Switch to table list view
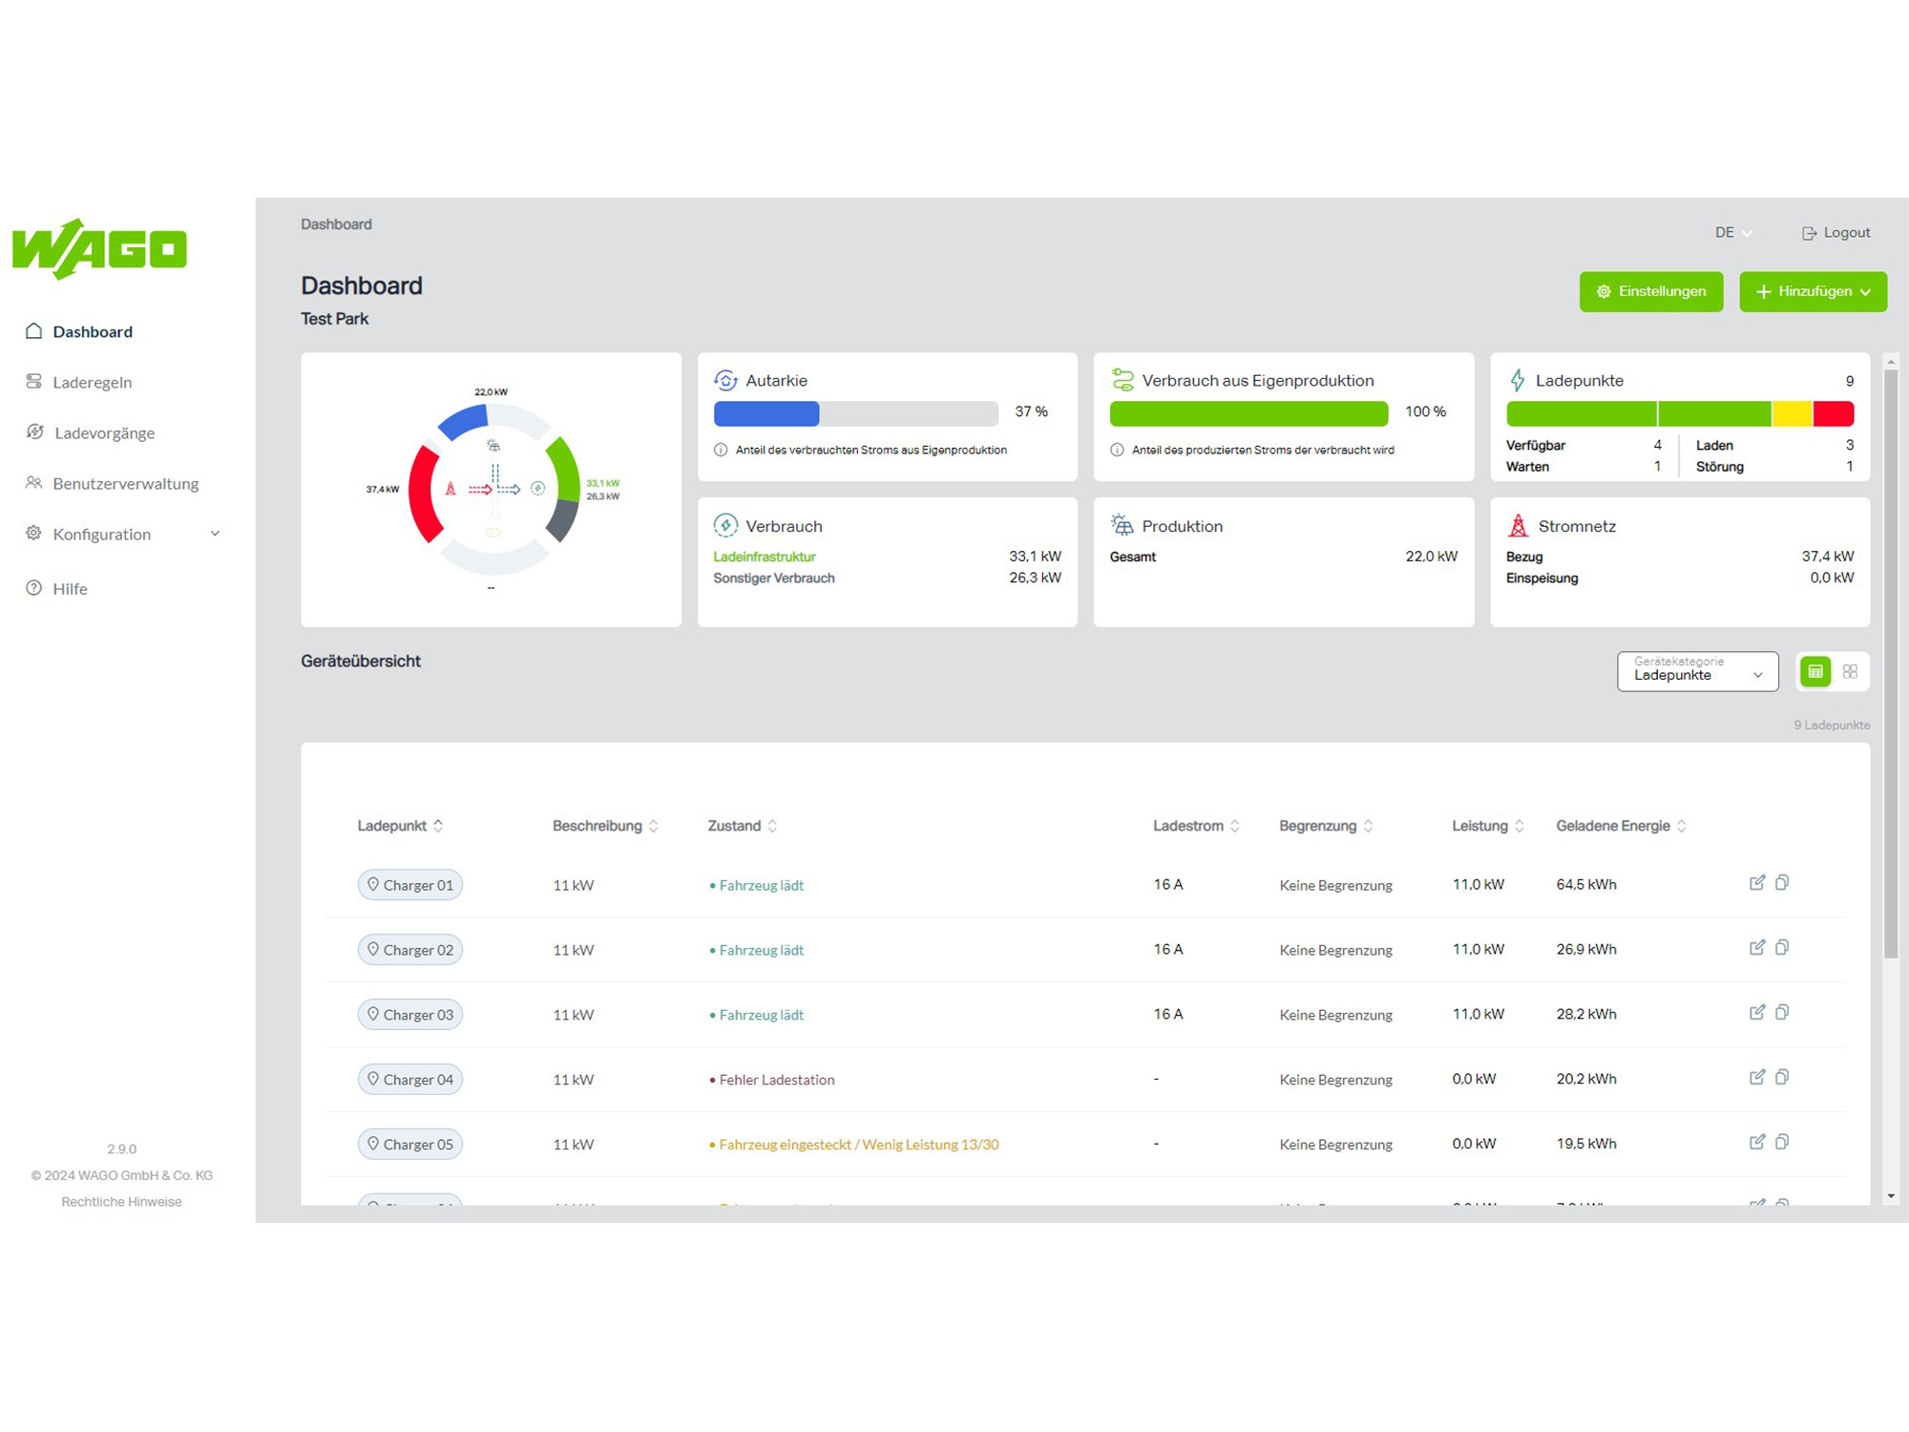This screenshot has width=1909, height=1432. [x=1815, y=672]
